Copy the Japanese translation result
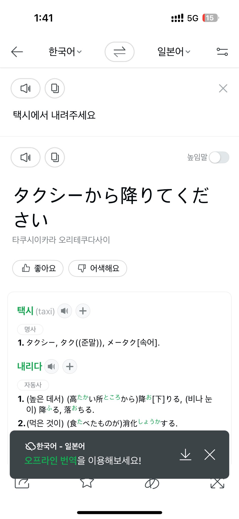239x519 pixels. (x=55, y=157)
